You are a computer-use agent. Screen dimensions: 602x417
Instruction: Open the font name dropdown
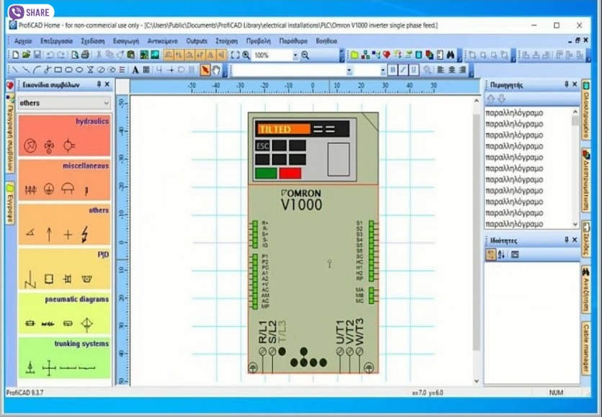point(349,70)
